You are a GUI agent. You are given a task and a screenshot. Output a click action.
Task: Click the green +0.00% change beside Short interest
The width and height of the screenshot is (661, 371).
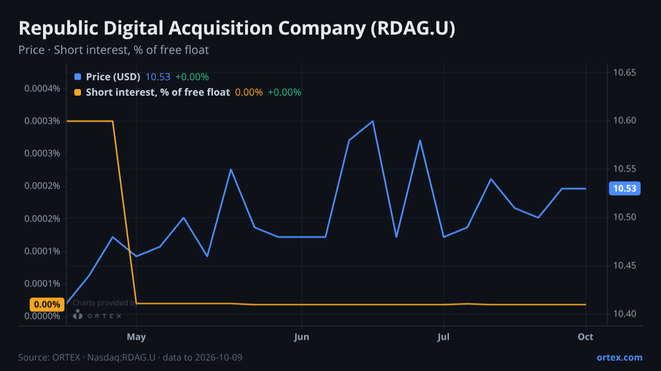(285, 92)
